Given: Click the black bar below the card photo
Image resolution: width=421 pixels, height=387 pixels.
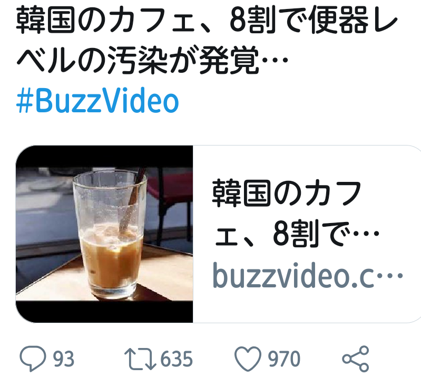Looking at the screenshot, I should [104, 312].
